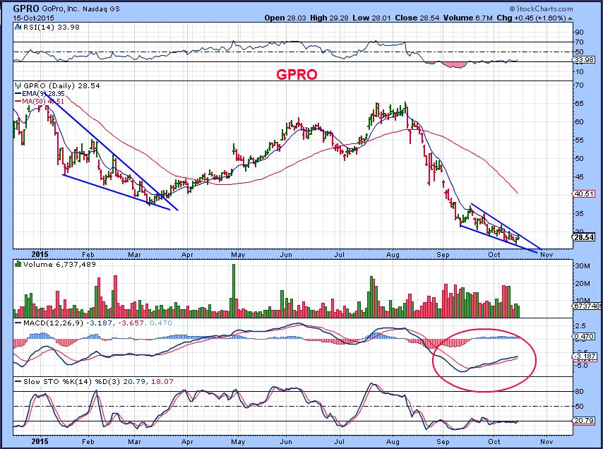The image size is (603, 449).
Task: Click the 55 level on the price axis
Action: (580, 140)
